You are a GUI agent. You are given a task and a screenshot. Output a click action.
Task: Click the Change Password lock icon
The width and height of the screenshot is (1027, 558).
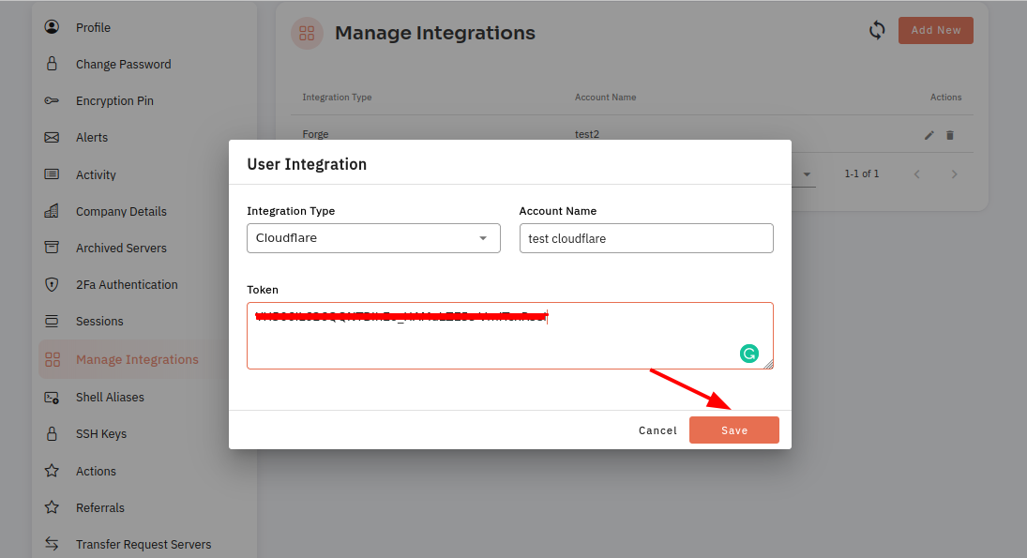[52, 64]
